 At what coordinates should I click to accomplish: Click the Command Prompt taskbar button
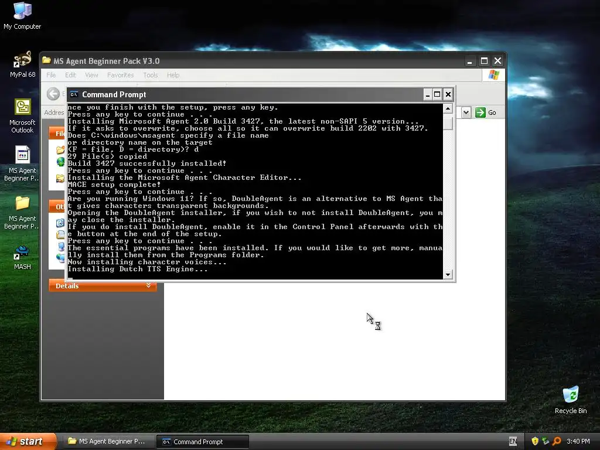(203, 442)
